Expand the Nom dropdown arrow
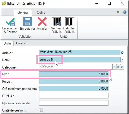This screenshot has width=129, height=114. pyautogui.click(x=122, y=60)
